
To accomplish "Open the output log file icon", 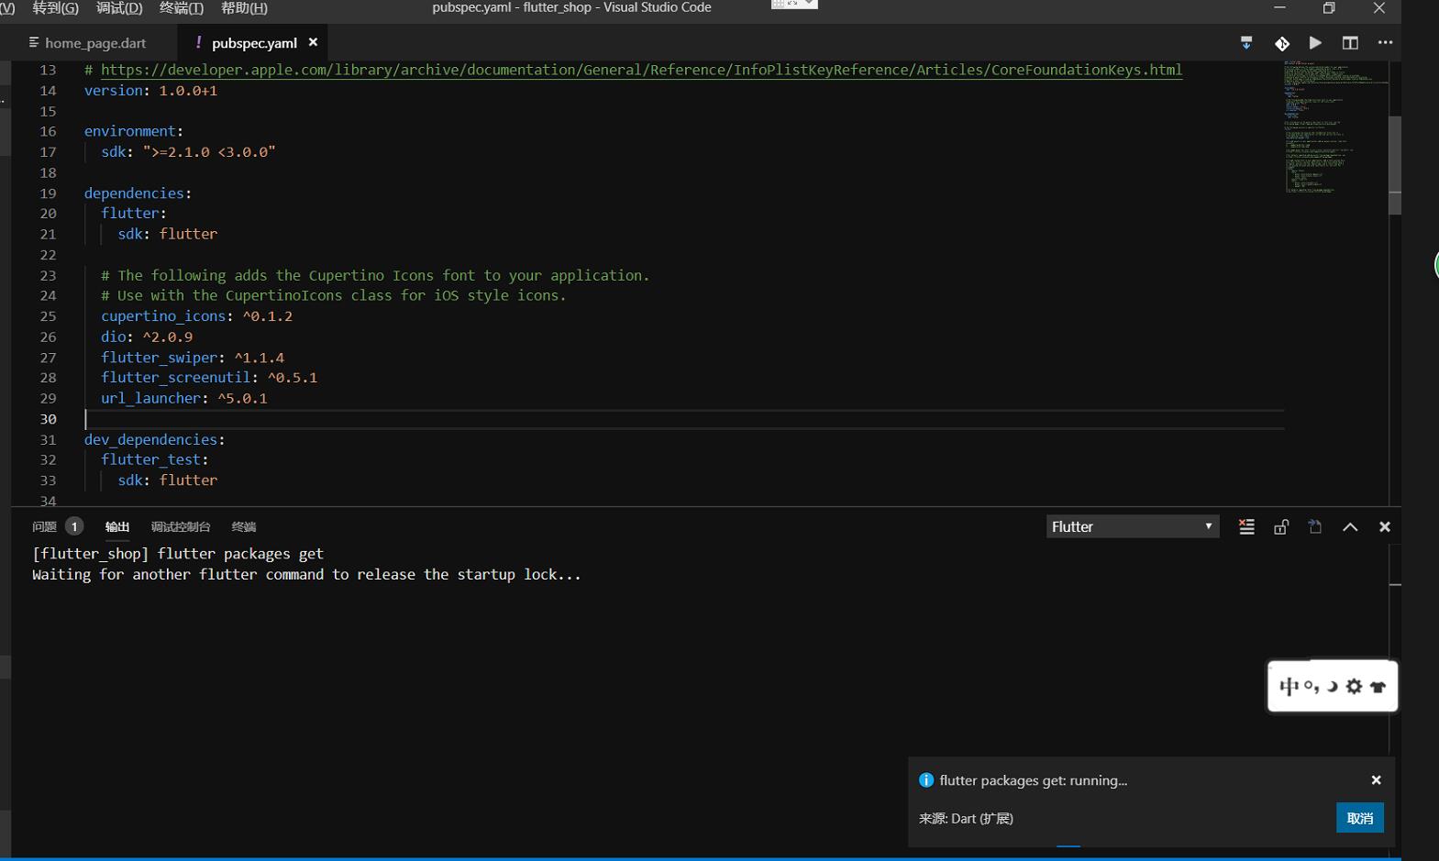I will (1315, 526).
